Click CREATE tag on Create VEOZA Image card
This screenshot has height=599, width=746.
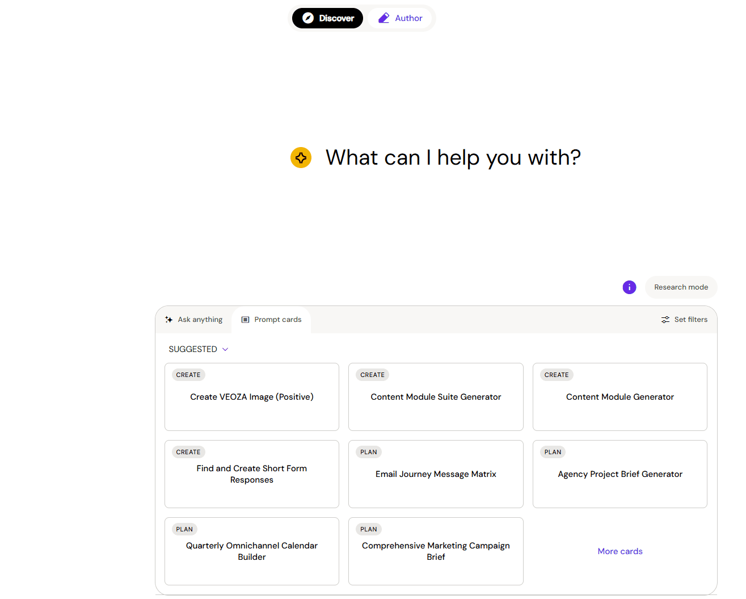click(x=188, y=375)
